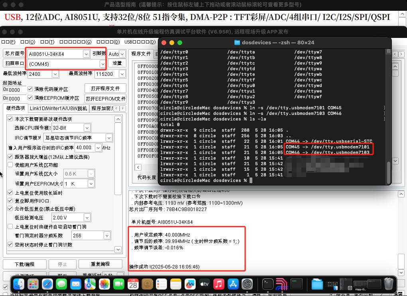
Task: Select the 程序文件 tab
Action: 141,53
